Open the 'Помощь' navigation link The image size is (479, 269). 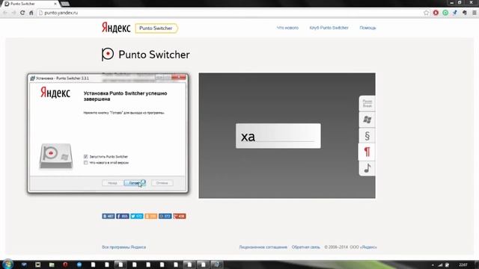367,28
